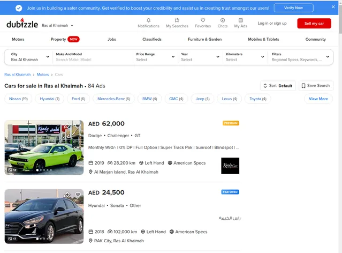Click first image dot on Dodge photo
Viewport: 342px width, 253px height.
coord(37,170)
